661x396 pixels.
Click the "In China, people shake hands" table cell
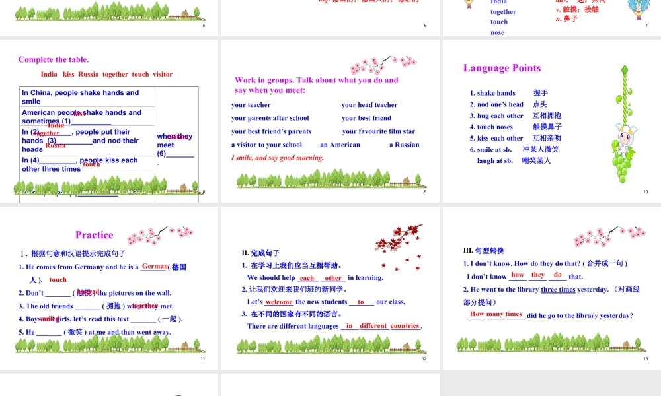87,97
